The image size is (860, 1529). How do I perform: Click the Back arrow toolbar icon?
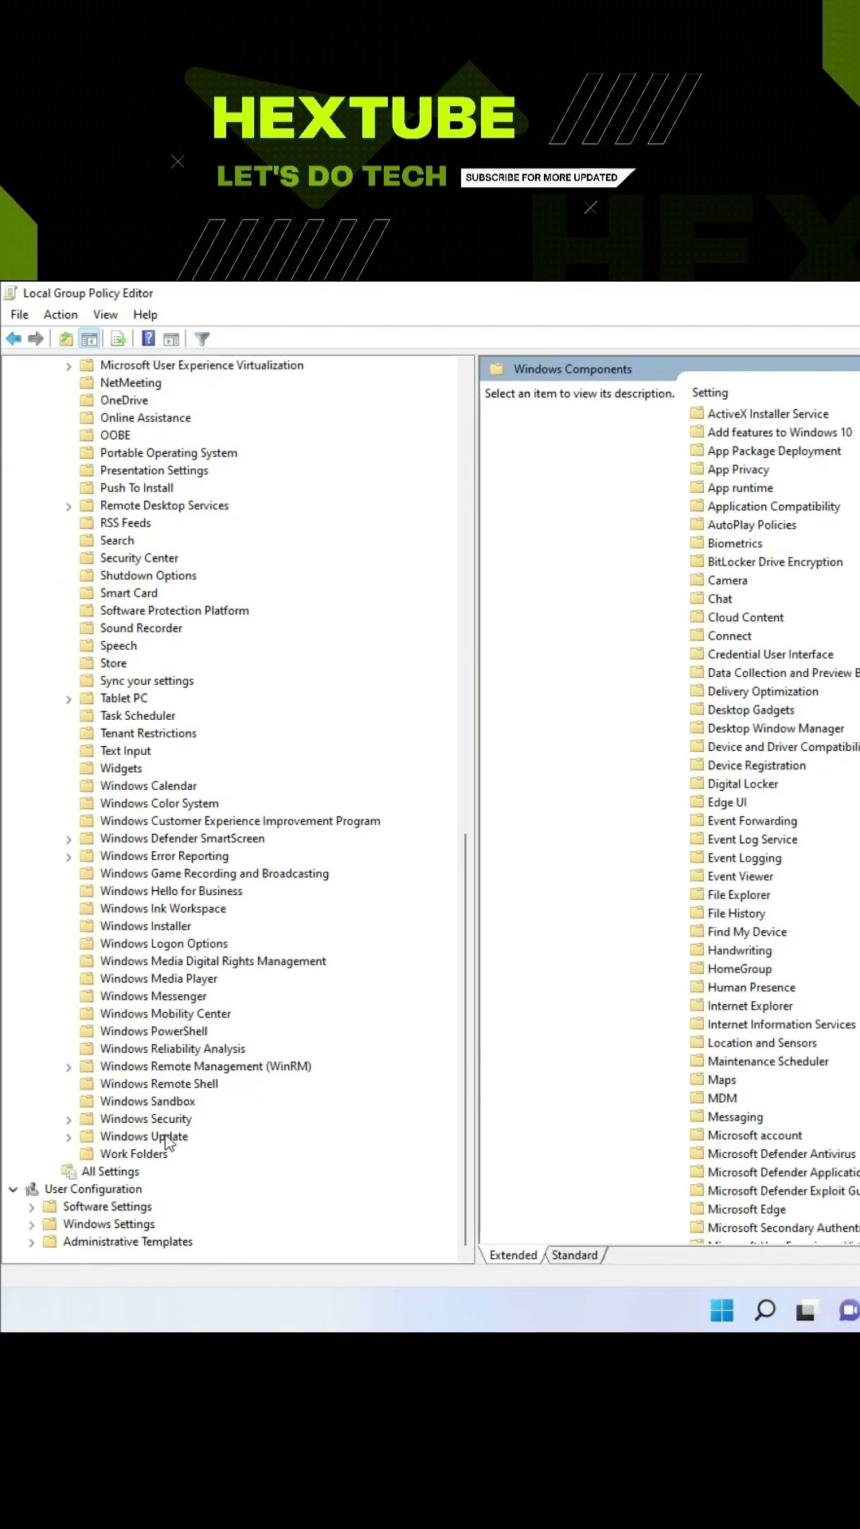point(14,339)
